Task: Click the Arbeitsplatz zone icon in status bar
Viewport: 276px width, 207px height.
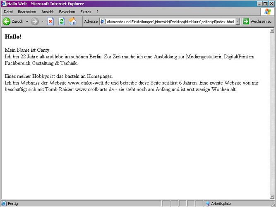Action: [x=208, y=204]
